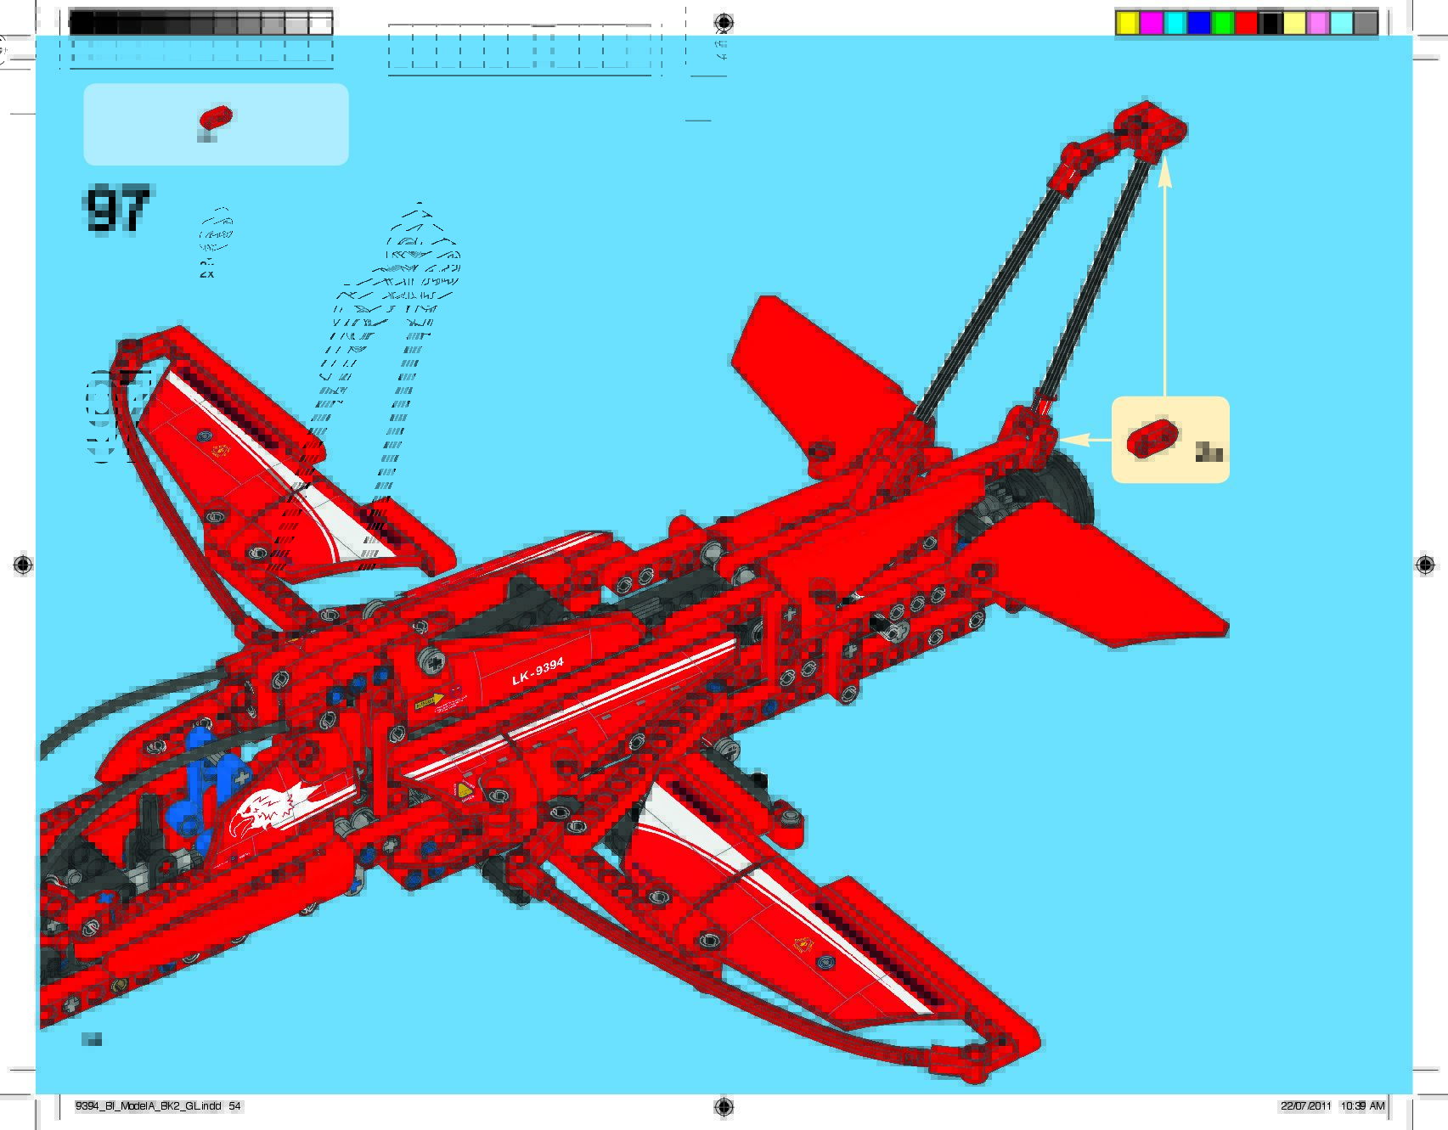Click the registration crosshair at bottom center
Screen dimensions: 1448x1130
click(x=723, y=1105)
